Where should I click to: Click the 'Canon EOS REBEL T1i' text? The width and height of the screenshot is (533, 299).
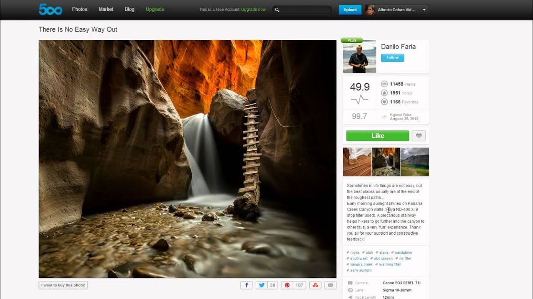pyautogui.click(x=401, y=283)
